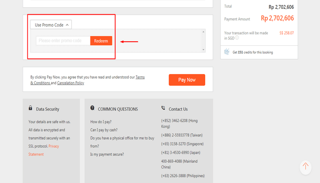This screenshot has height=183, width=320.
Task: Click the promo code input field
Action: point(63,41)
